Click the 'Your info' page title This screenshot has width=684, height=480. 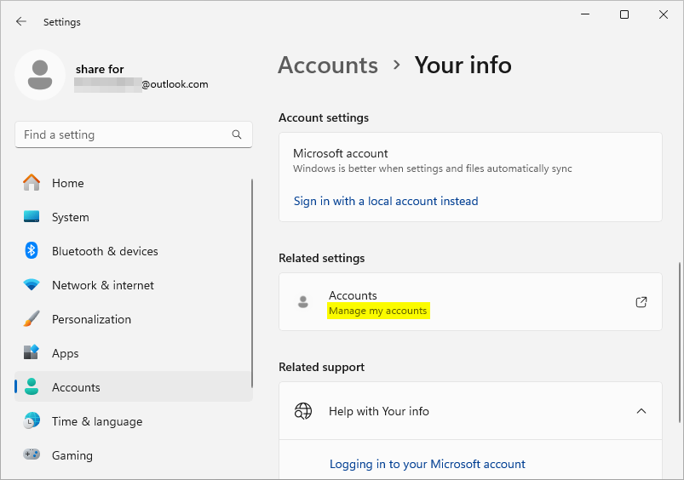[x=463, y=66]
